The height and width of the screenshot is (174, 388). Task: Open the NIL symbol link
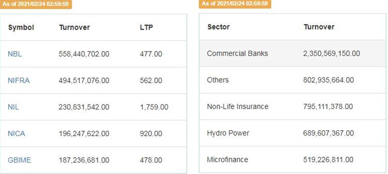(x=13, y=107)
